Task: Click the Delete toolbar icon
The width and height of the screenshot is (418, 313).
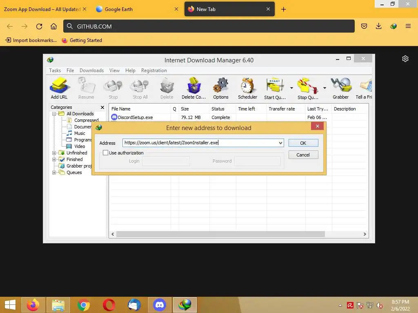Action: (x=167, y=88)
